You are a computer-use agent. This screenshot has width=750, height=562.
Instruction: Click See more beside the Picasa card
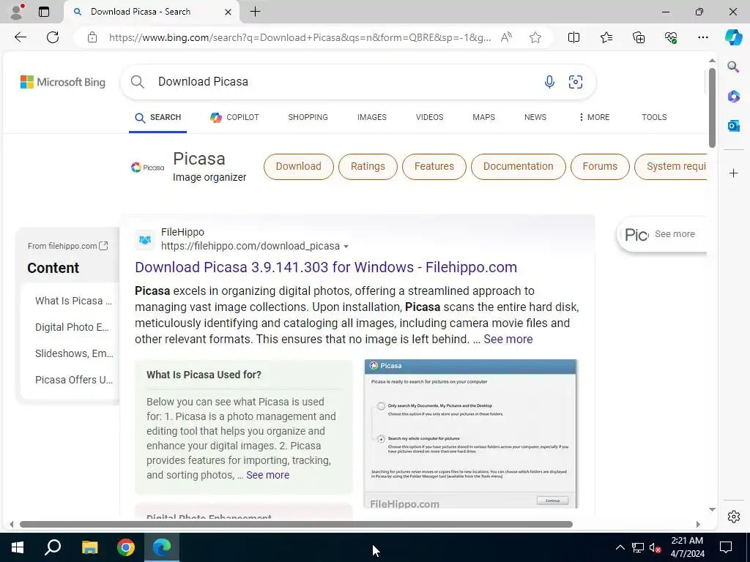point(675,234)
